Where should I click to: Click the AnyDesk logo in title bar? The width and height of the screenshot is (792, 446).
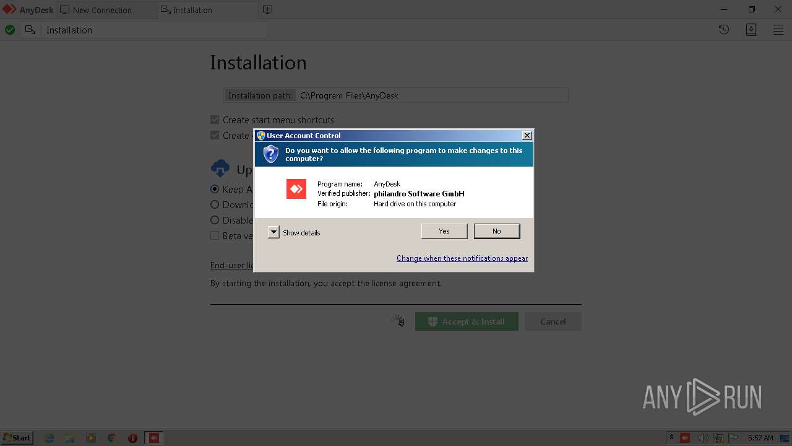[9, 10]
